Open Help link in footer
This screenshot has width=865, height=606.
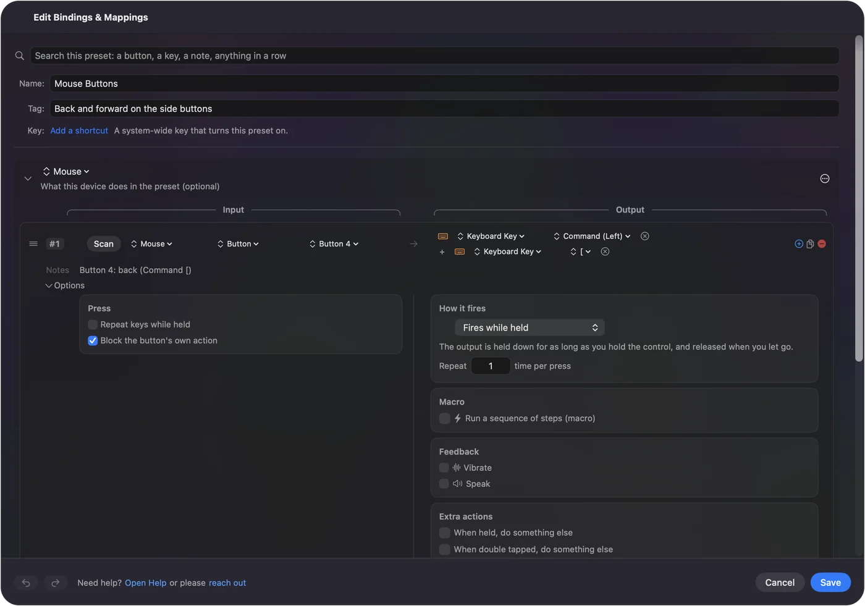click(146, 583)
